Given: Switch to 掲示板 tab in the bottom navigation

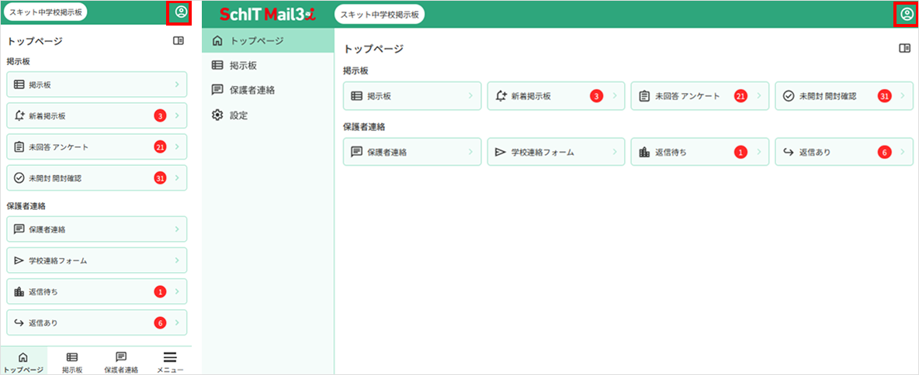Looking at the screenshot, I should pos(72,361).
